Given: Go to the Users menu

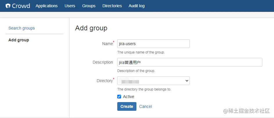Looking at the screenshot, I should point(70,6).
